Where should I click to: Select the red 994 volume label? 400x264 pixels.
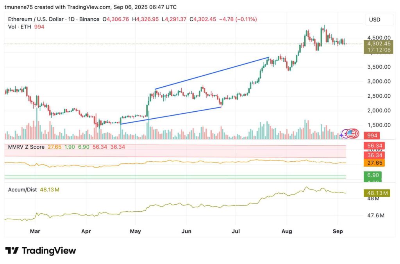pyautogui.click(x=371, y=135)
